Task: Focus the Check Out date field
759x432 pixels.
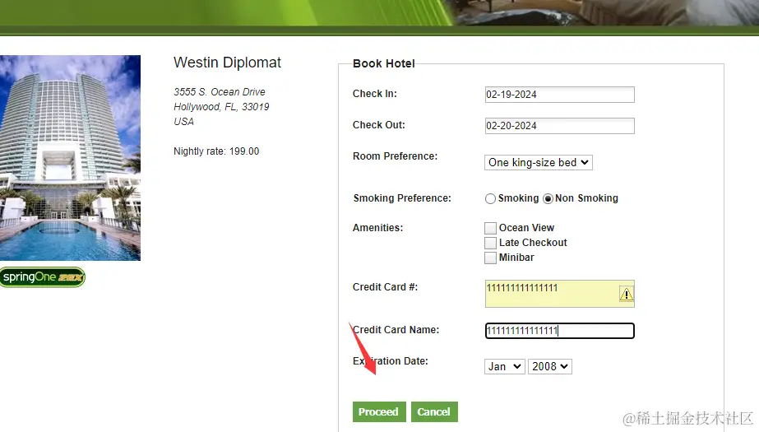Action: point(559,126)
